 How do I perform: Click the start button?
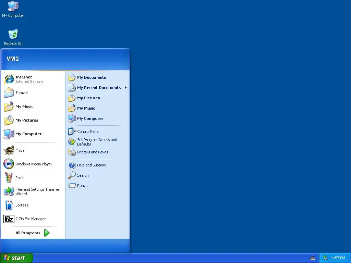[x=16, y=258]
